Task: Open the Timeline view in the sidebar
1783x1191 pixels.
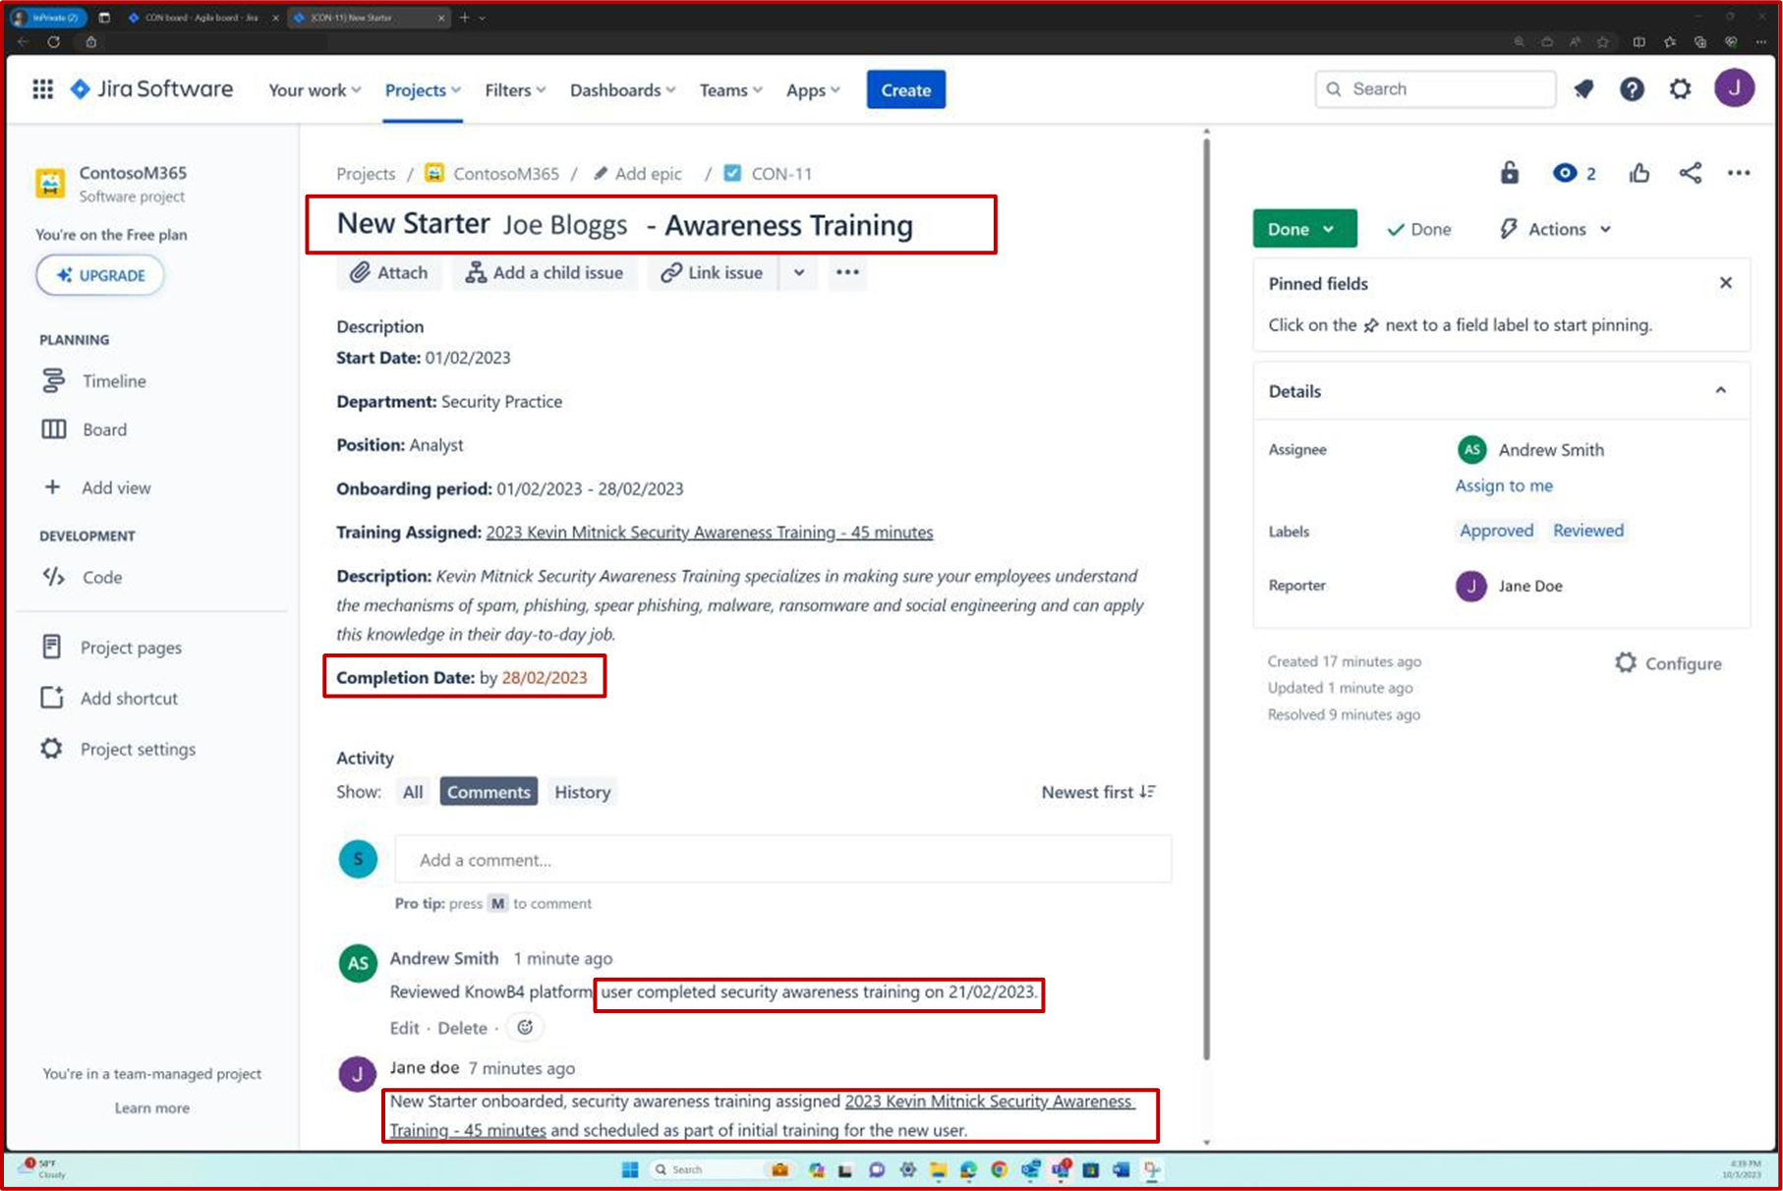Action: (x=114, y=381)
